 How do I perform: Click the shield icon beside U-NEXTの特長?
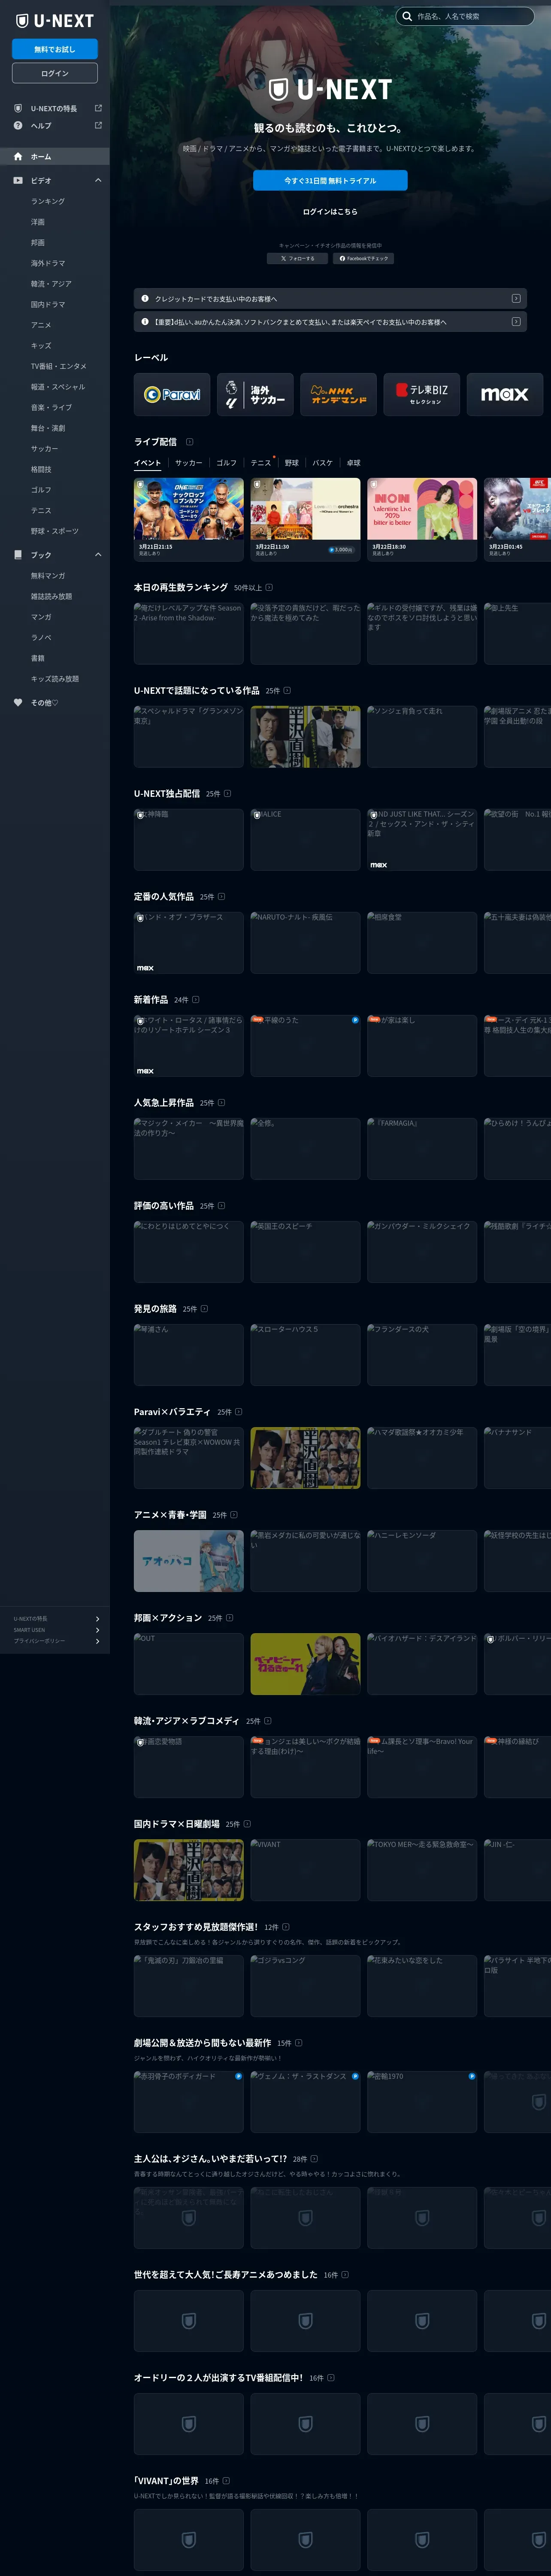pos(18,108)
